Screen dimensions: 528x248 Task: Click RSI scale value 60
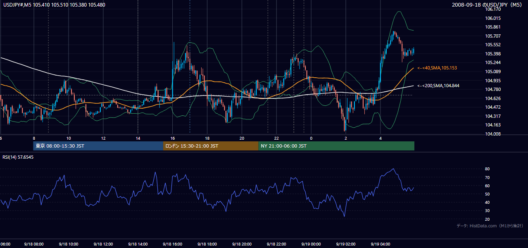pyautogui.click(x=488, y=186)
